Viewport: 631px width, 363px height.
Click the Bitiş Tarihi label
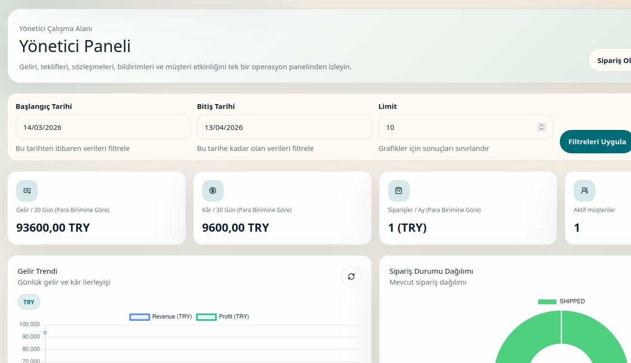pyautogui.click(x=216, y=107)
